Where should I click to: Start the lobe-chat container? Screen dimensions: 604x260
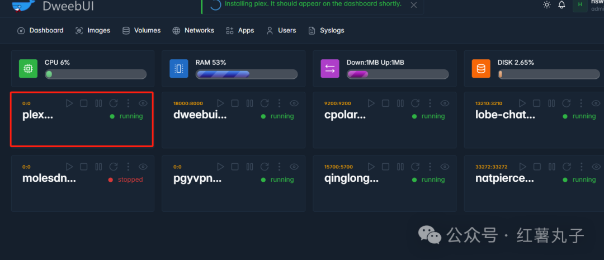click(x=522, y=103)
